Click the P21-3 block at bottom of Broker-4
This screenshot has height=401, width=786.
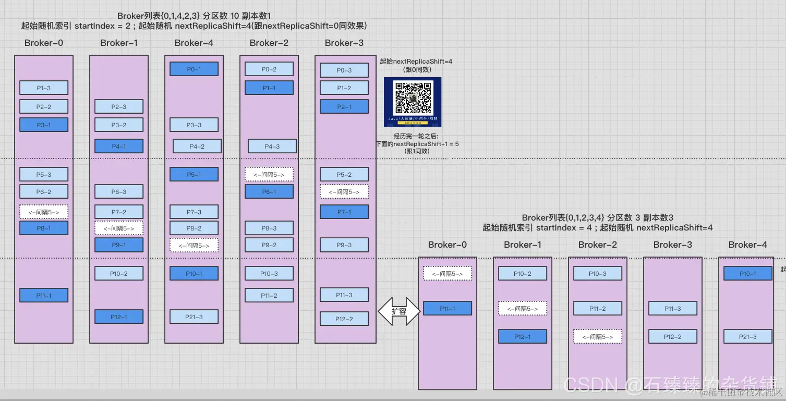click(194, 317)
